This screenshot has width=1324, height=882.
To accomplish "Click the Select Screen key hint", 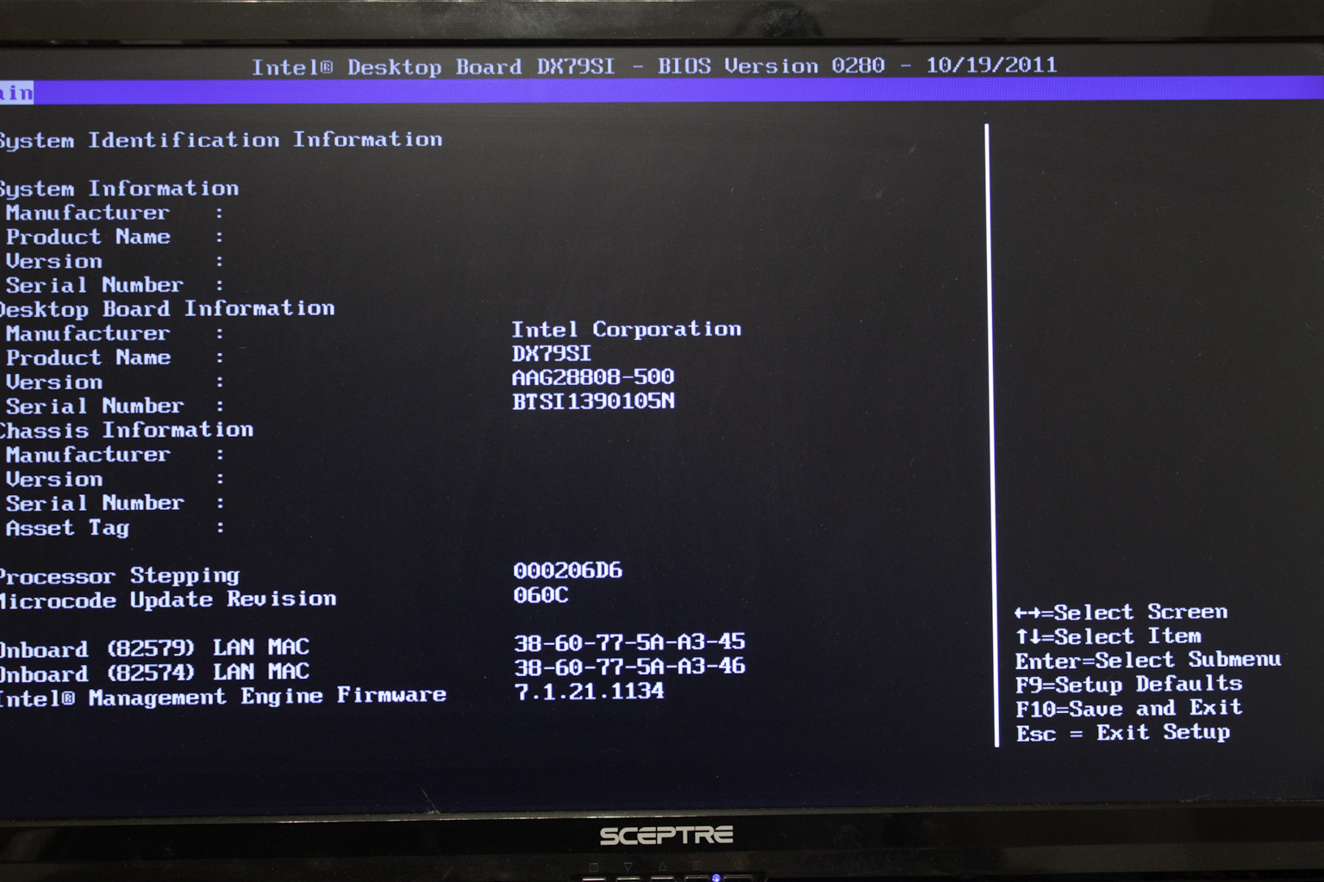I will (x=1121, y=612).
